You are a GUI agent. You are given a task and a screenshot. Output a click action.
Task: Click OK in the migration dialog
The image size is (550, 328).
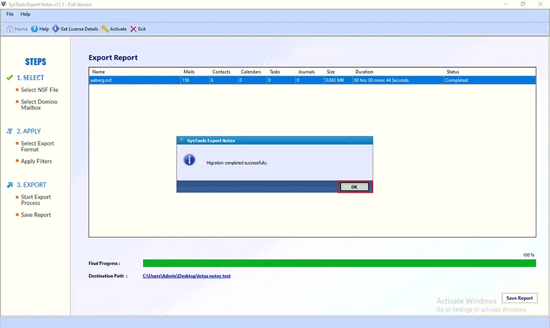354,187
